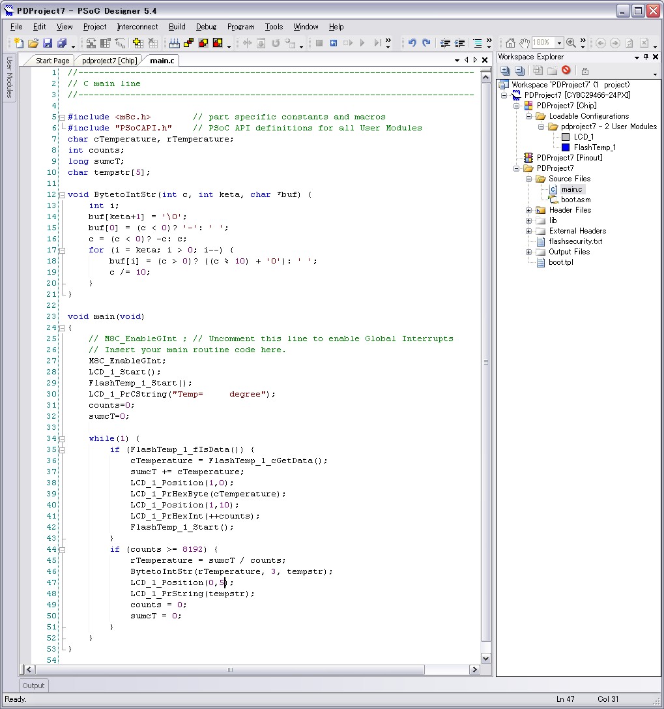Click the Redo arrow in the toolbar
664x709 pixels.
[426, 44]
